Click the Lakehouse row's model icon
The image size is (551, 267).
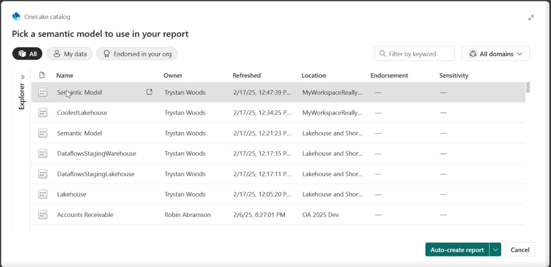click(x=43, y=194)
